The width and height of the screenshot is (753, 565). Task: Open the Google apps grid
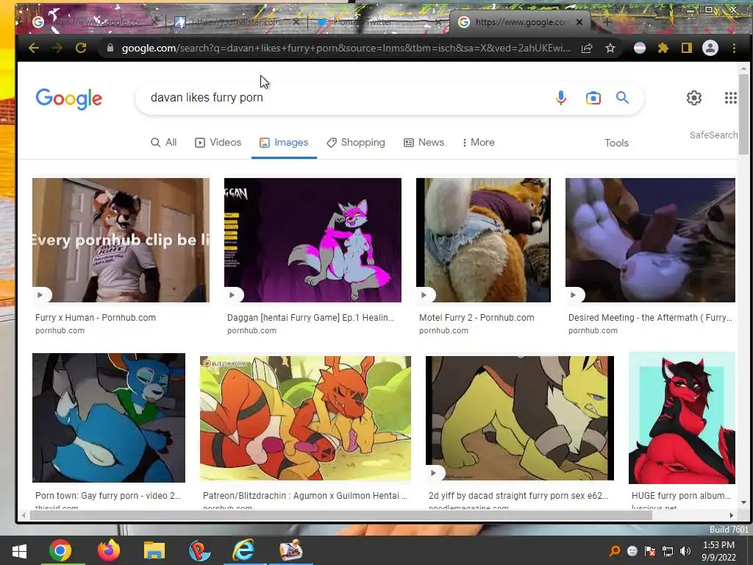click(x=730, y=98)
